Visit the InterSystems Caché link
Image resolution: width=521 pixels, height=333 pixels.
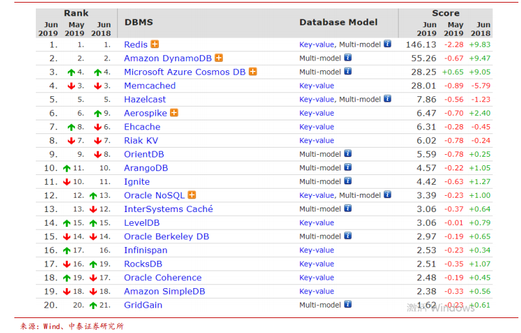(x=169, y=209)
